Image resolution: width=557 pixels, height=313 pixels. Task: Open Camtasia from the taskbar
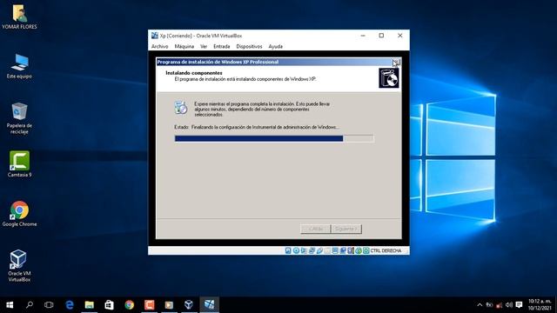tap(149, 305)
